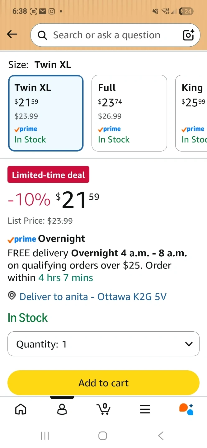Open the Rufus AI assistant icon
The width and height of the screenshot is (207, 448).
186,409
